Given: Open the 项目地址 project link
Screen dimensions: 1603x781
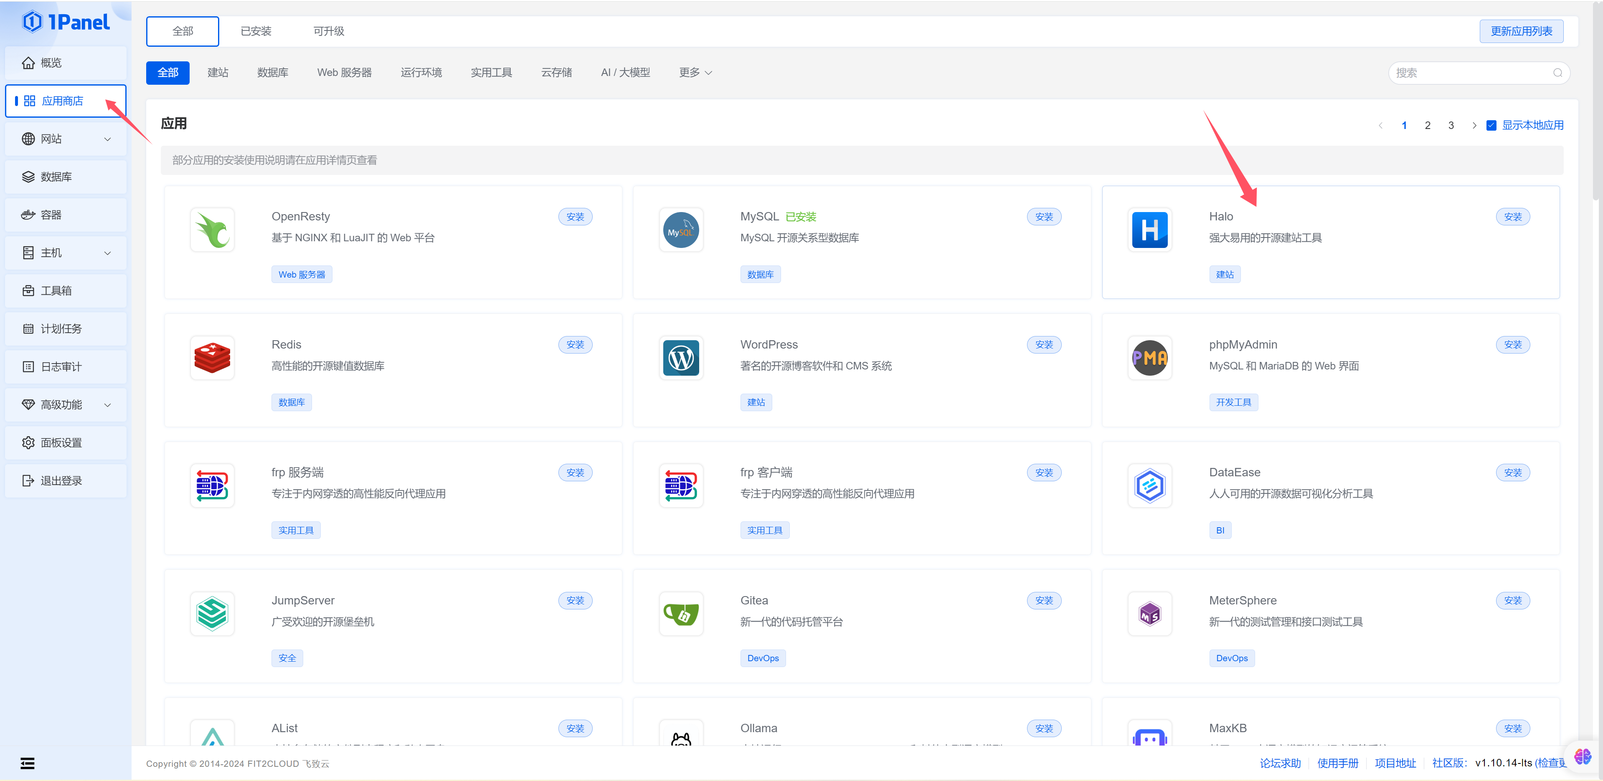Looking at the screenshot, I should 1395,763.
